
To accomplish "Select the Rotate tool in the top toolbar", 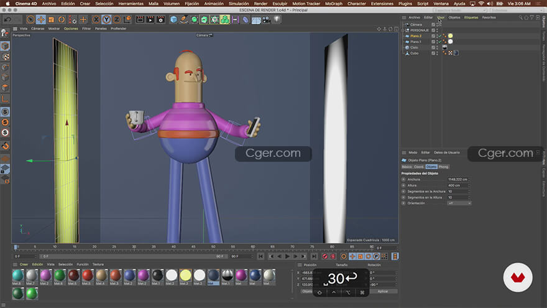I will [x=62, y=19].
